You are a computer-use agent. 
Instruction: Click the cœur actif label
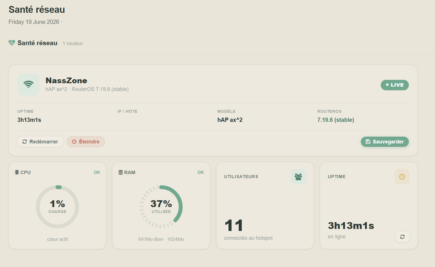coord(57,239)
